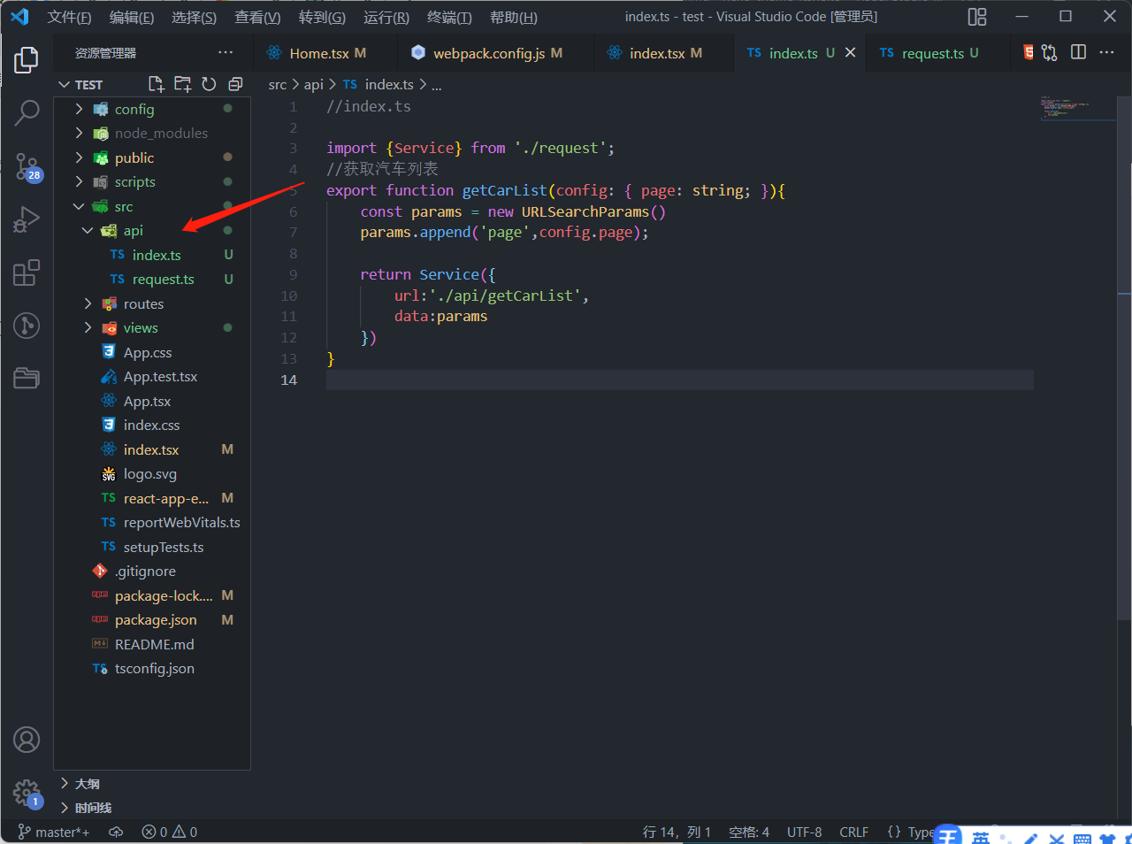Click 行 14, 列 1 cursor position
The width and height of the screenshot is (1132, 844).
tap(677, 832)
